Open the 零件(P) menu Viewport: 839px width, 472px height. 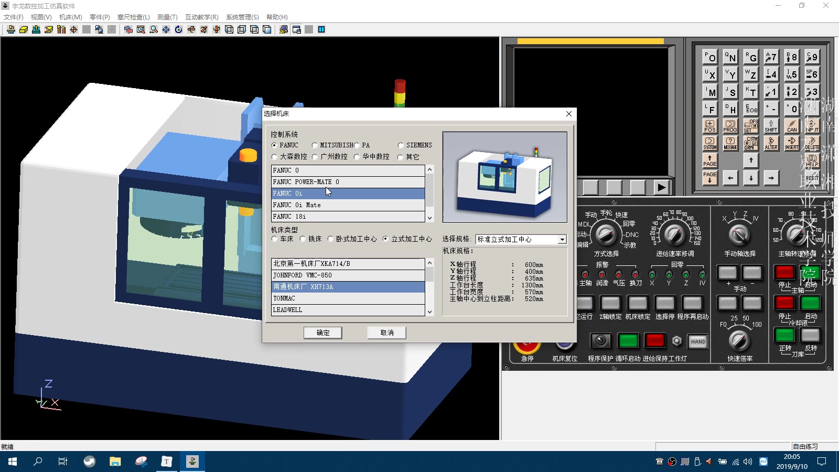click(100, 17)
